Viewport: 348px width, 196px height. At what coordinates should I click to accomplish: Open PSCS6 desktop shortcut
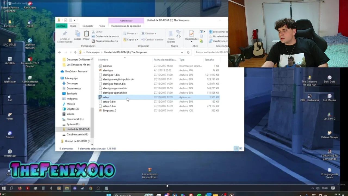(x=30, y=24)
